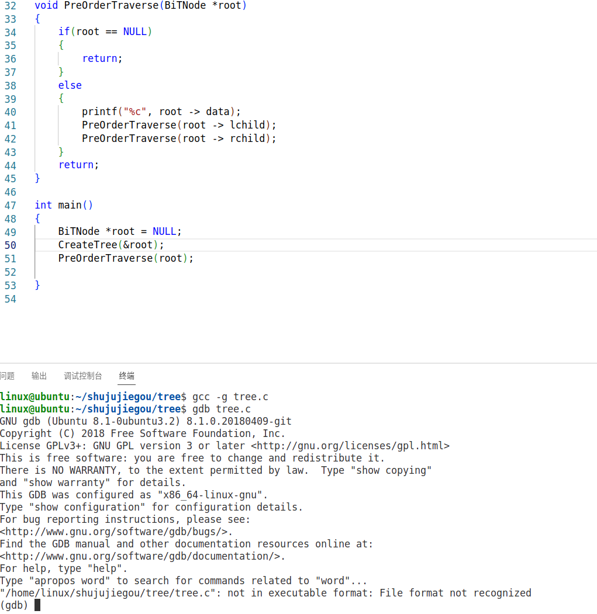Image resolution: width=597 pixels, height=614 pixels.
Task: Click the gnu.org/licenses/gpl.html URL in terminal
Action: (350, 446)
